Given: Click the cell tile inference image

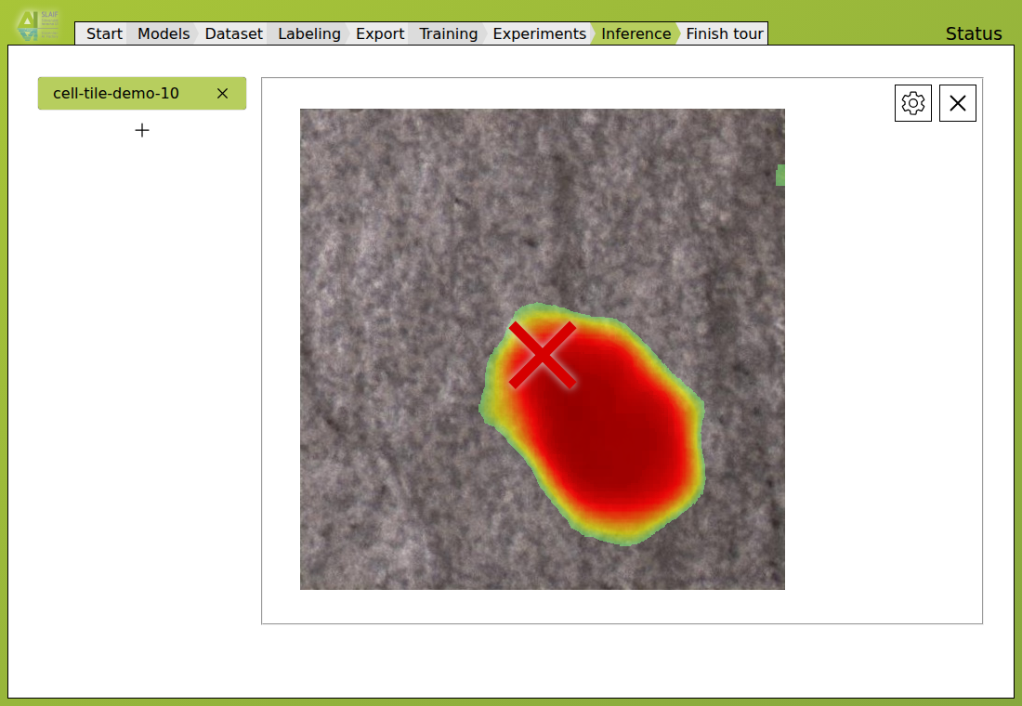Looking at the screenshot, I should click(543, 349).
